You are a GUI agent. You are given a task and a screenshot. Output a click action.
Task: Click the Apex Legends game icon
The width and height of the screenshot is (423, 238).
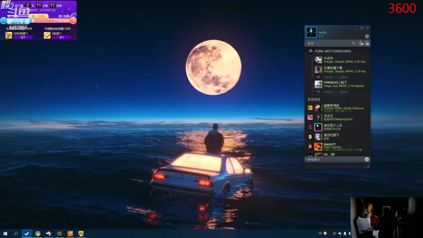click(310, 147)
